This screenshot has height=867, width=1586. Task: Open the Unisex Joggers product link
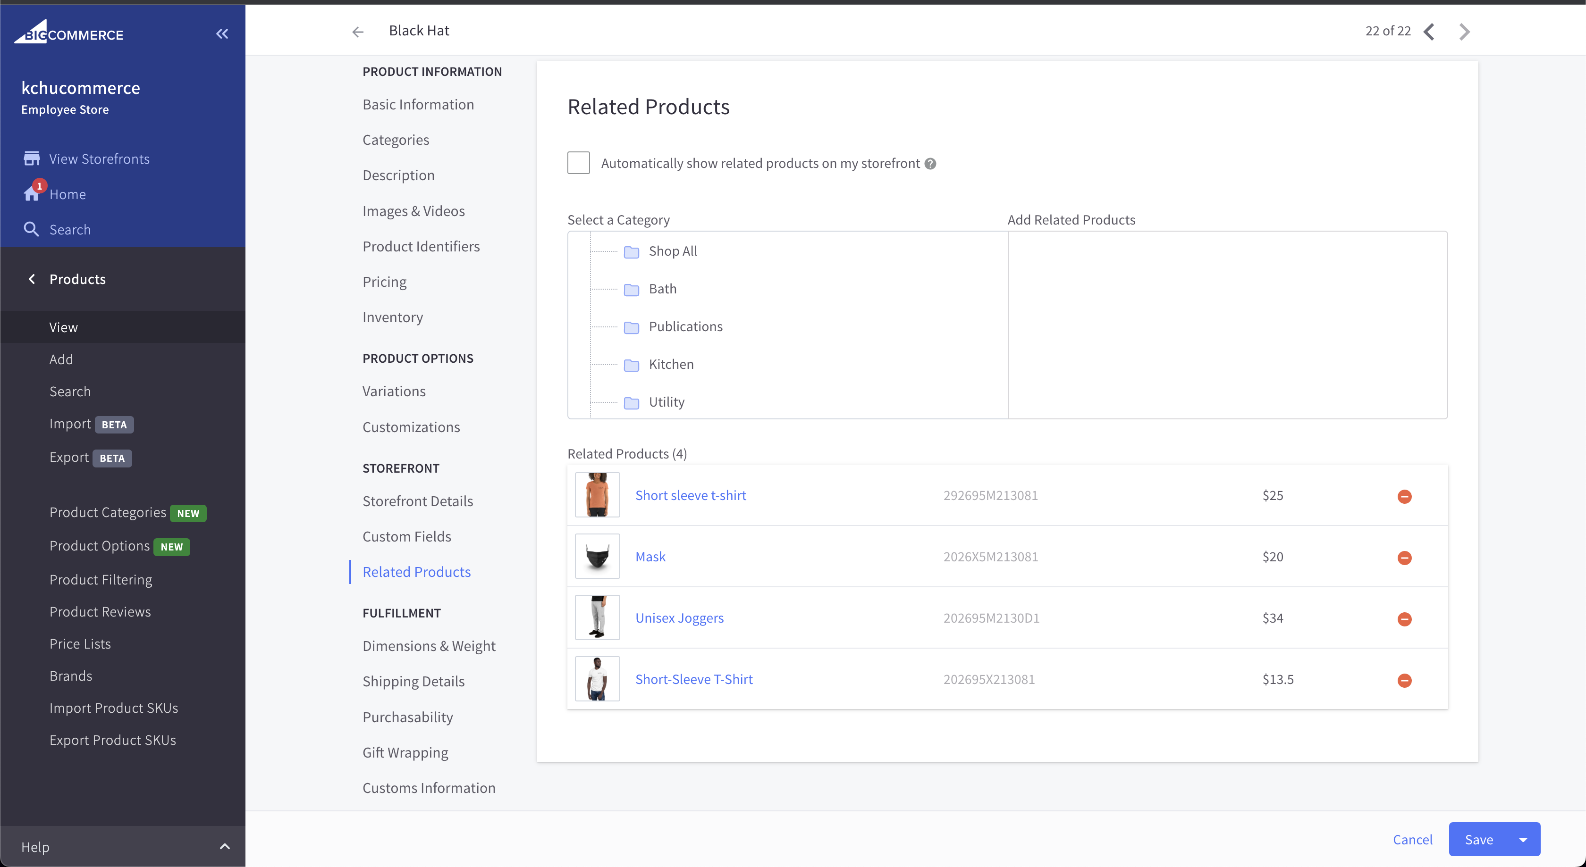[x=679, y=618]
